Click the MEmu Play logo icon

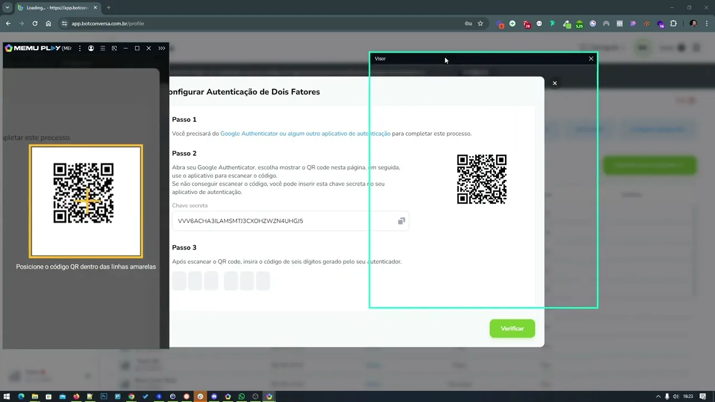tap(8, 48)
